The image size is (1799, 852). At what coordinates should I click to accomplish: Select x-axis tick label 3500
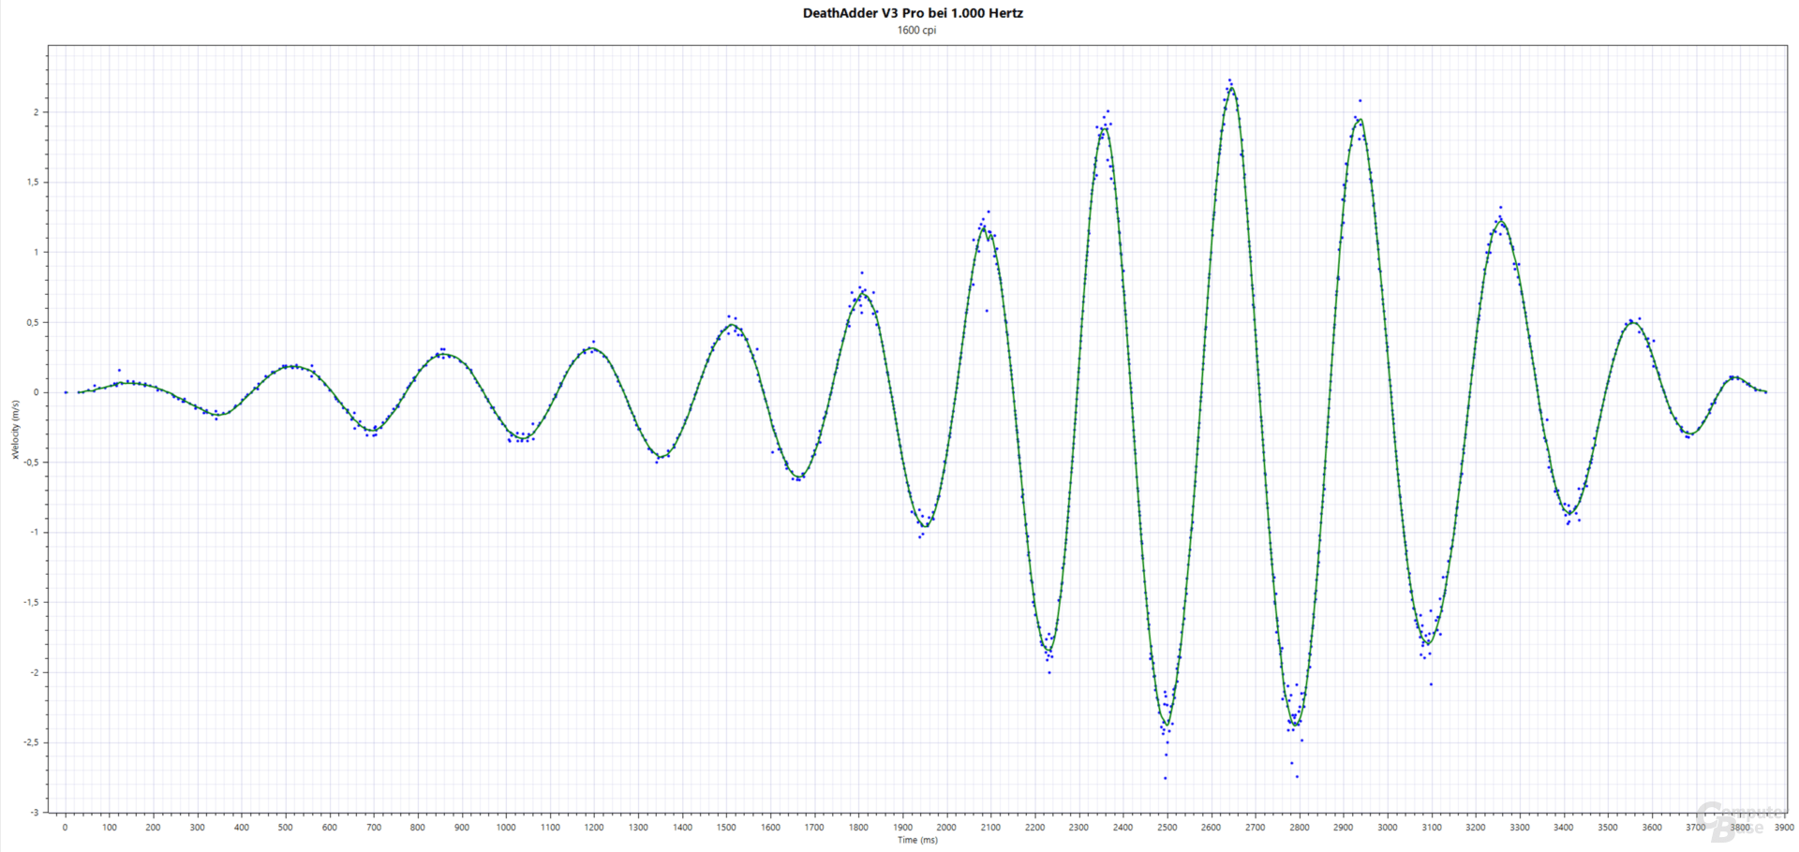coord(1607,827)
